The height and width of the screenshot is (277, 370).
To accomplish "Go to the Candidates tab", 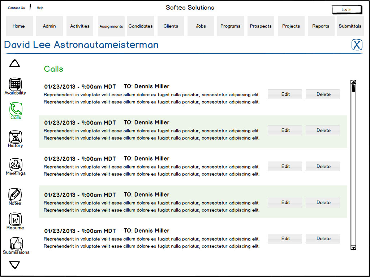I will click(141, 26).
